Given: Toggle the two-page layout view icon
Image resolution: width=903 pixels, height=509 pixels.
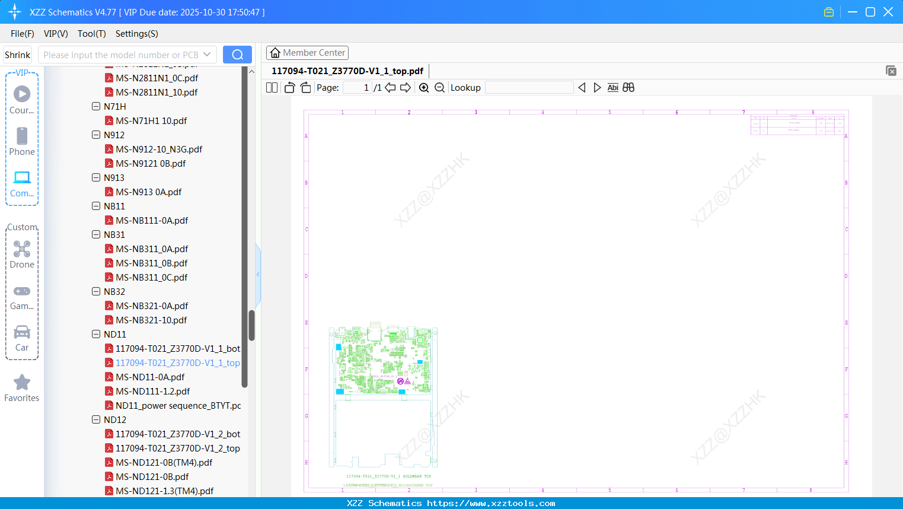Looking at the screenshot, I should click(272, 88).
